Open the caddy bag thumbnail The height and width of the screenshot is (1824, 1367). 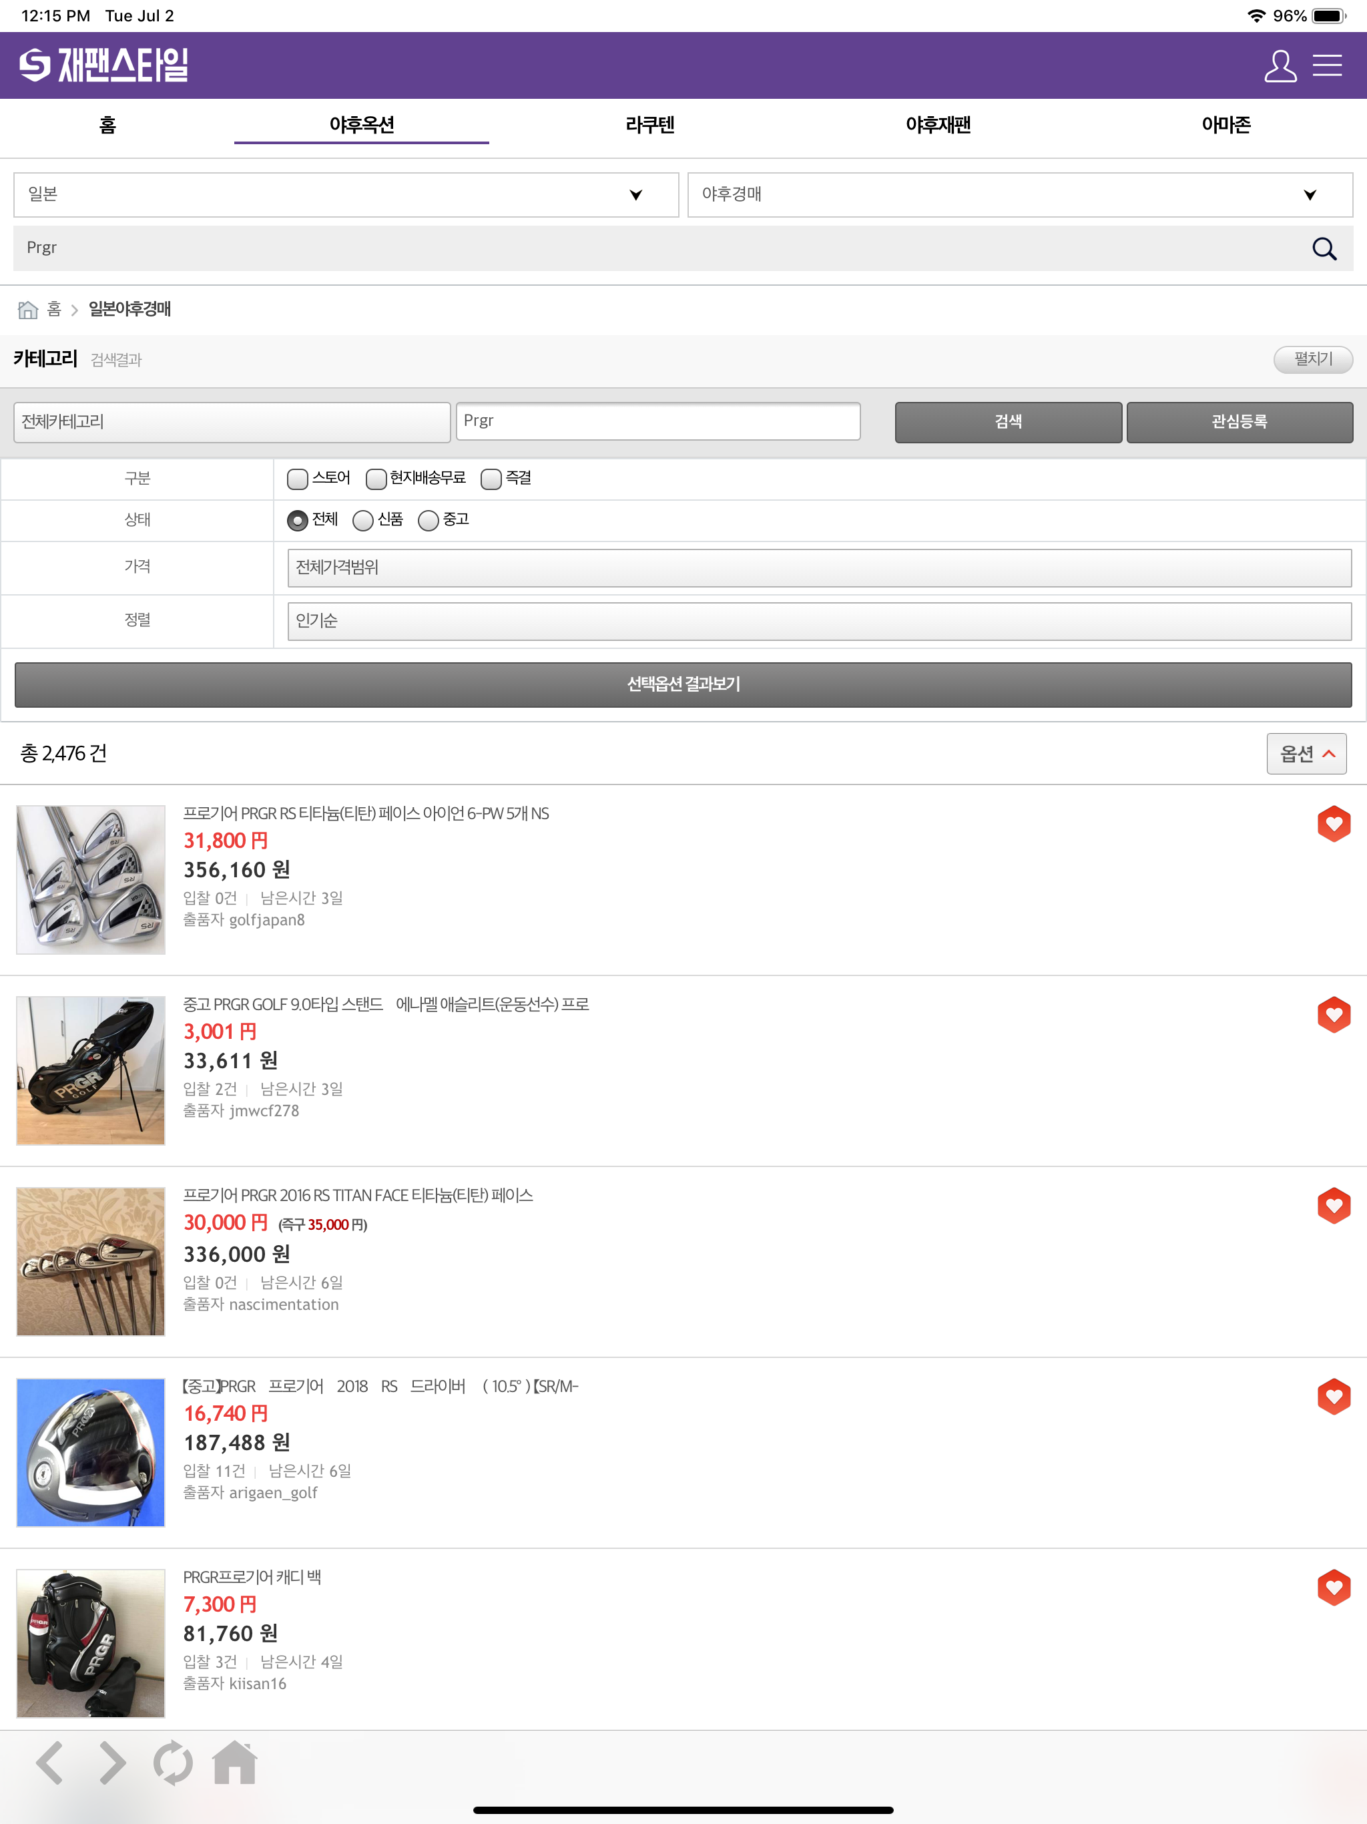tap(91, 1644)
